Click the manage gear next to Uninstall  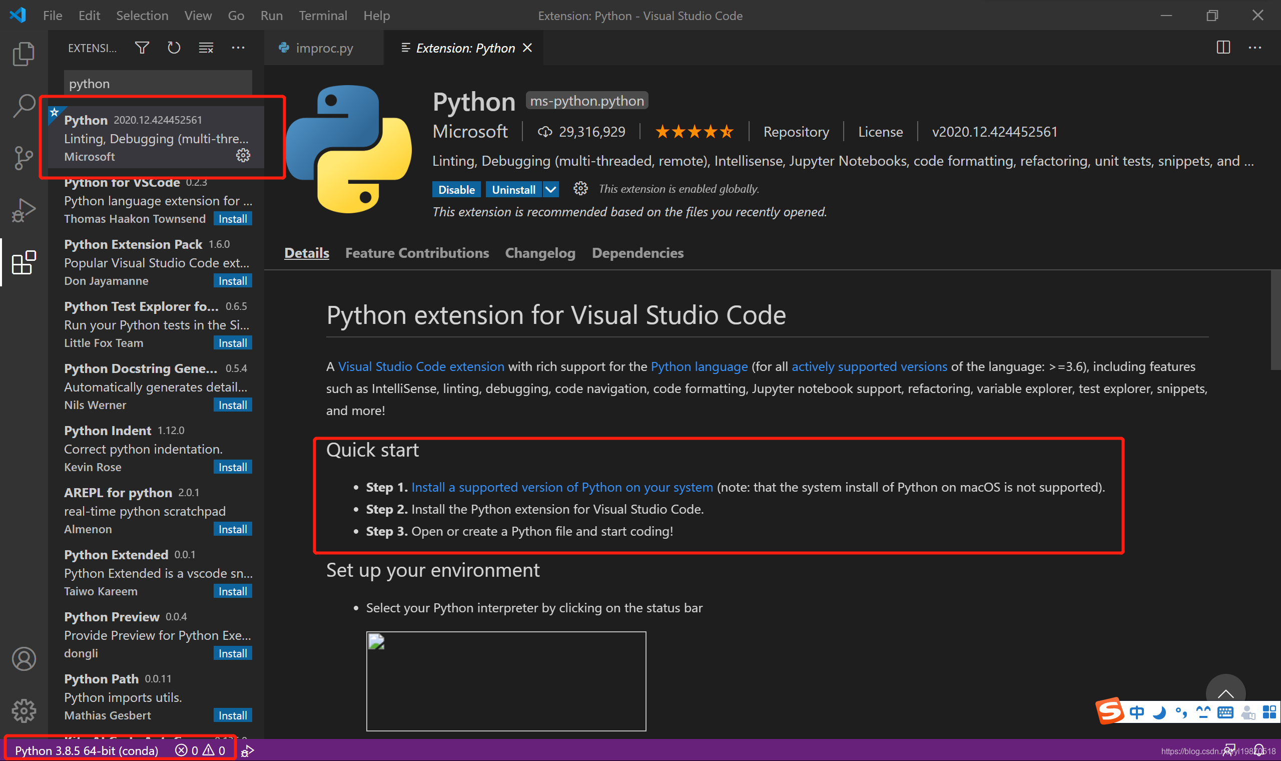[x=580, y=189]
